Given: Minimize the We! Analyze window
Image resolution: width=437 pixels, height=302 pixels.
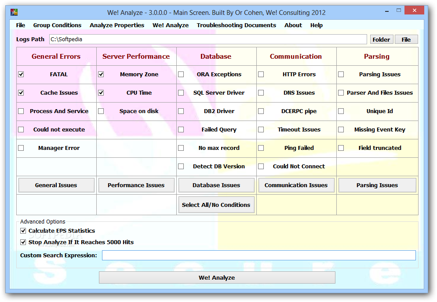Looking at the screenshot, I should click(x=387, y=11).
